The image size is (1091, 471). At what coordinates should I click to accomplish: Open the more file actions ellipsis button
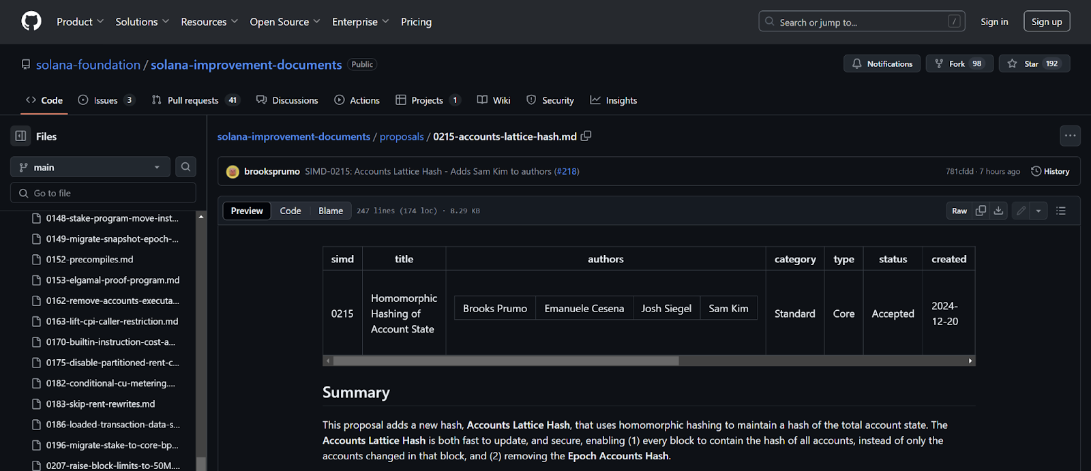coord(1071,136)
